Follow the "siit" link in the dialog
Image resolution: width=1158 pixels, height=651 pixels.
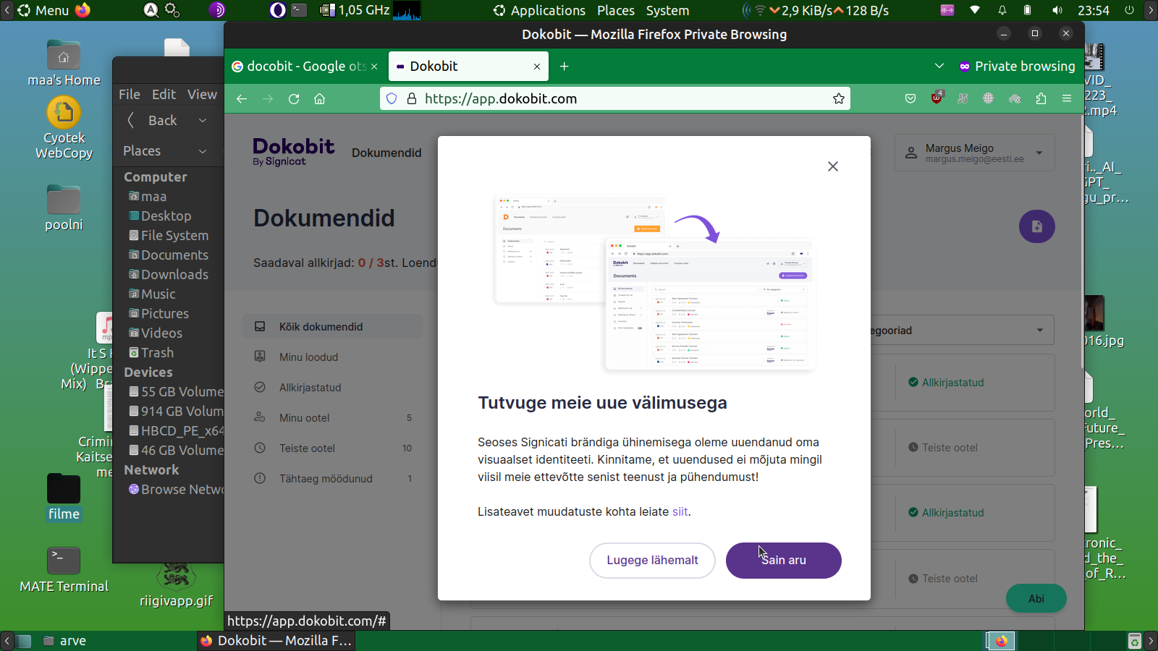(x=680, y=512)
